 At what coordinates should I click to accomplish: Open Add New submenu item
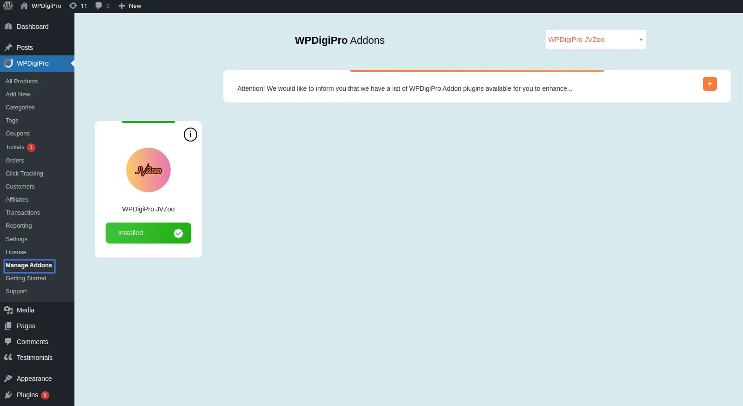[18, 94]
